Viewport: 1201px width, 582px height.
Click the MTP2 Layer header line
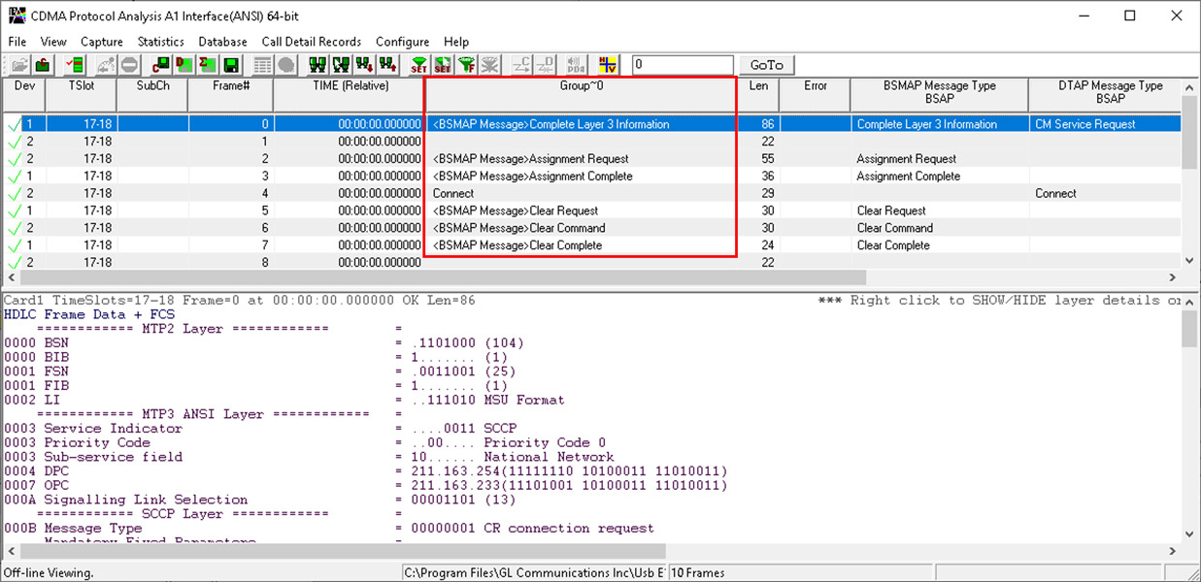(x=183, y=329)
